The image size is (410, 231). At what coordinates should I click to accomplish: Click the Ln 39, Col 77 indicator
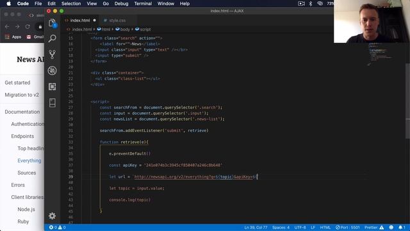pyautogui.click(x=256, y=227)
